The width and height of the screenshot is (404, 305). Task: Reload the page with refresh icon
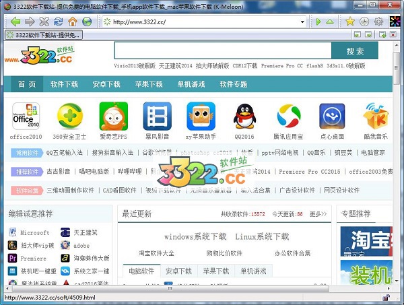pos(58,22)
